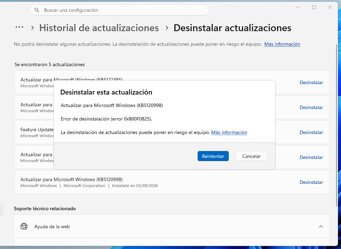Viewport: 341px width, 249px height.
Task: Collapse the 'Ayuda de la web' section
Action: (x=321, y=226)
